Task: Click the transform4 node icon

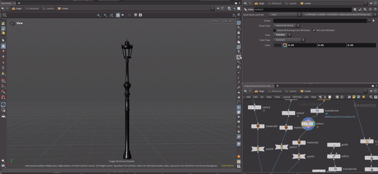Action: [317, 111]
